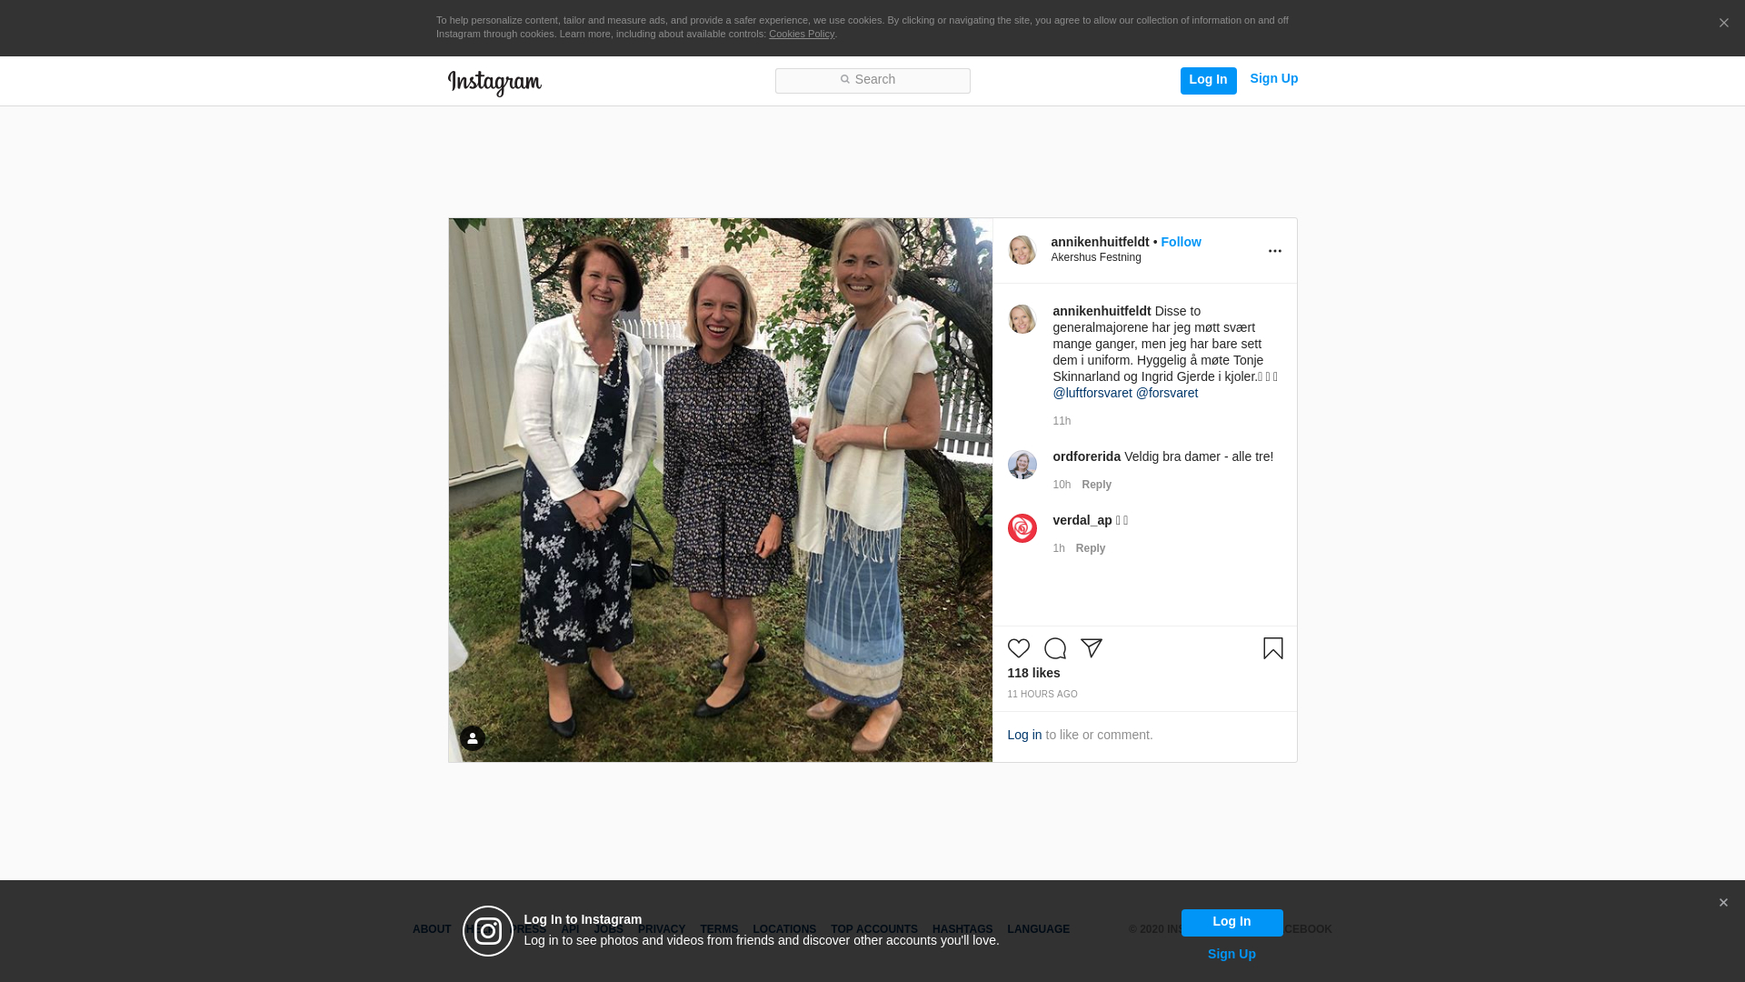This screenshot has width=1745, height=982.
Task: Open the verdal_ap rose avatar
Action: [x=1022, y=528]
